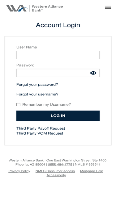This screenshot has width=116, height=206.
Task: Visit NMLS Consumer Access link
Action: [55, 171]
